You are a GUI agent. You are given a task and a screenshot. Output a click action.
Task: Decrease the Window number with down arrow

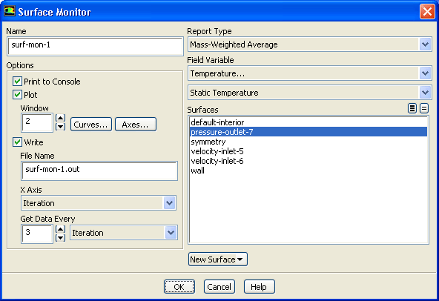(61, 127)
